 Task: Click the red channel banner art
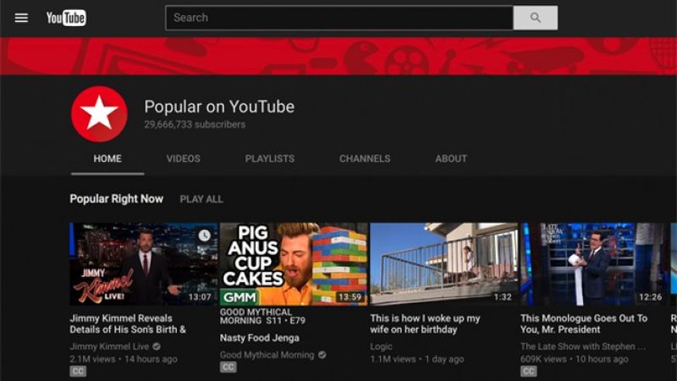pyautogui.click(x=338, y=56)
